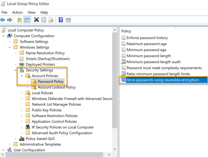Open the Action menu
The image size is (208, 158).
tap(17, 12)
